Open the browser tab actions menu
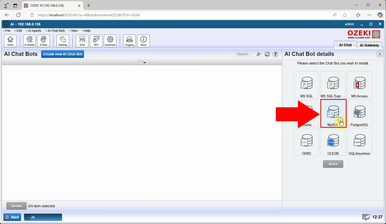This screenshot has height=224, width=386. 15,5
